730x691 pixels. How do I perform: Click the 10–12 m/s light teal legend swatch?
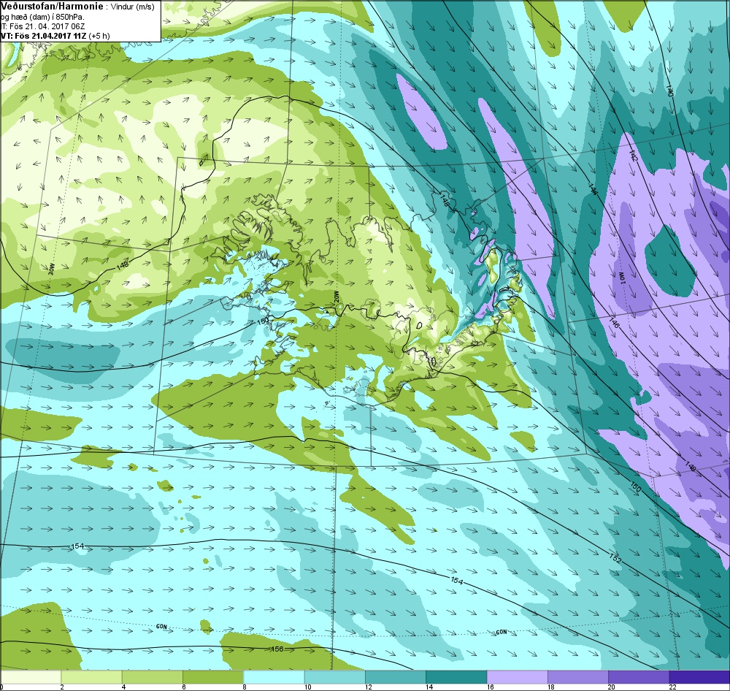click(335, 676)
